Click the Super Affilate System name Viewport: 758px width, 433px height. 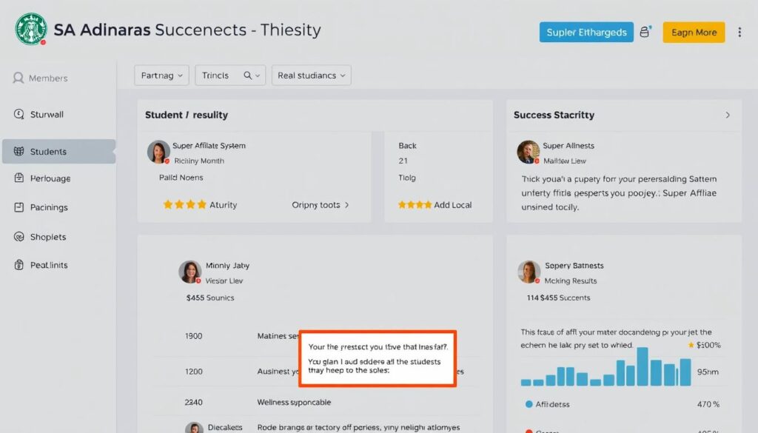click(x=209, y=146)
